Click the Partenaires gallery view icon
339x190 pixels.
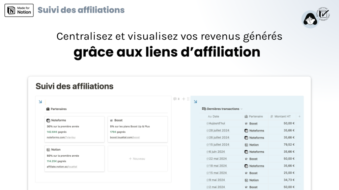click(48, 109)
